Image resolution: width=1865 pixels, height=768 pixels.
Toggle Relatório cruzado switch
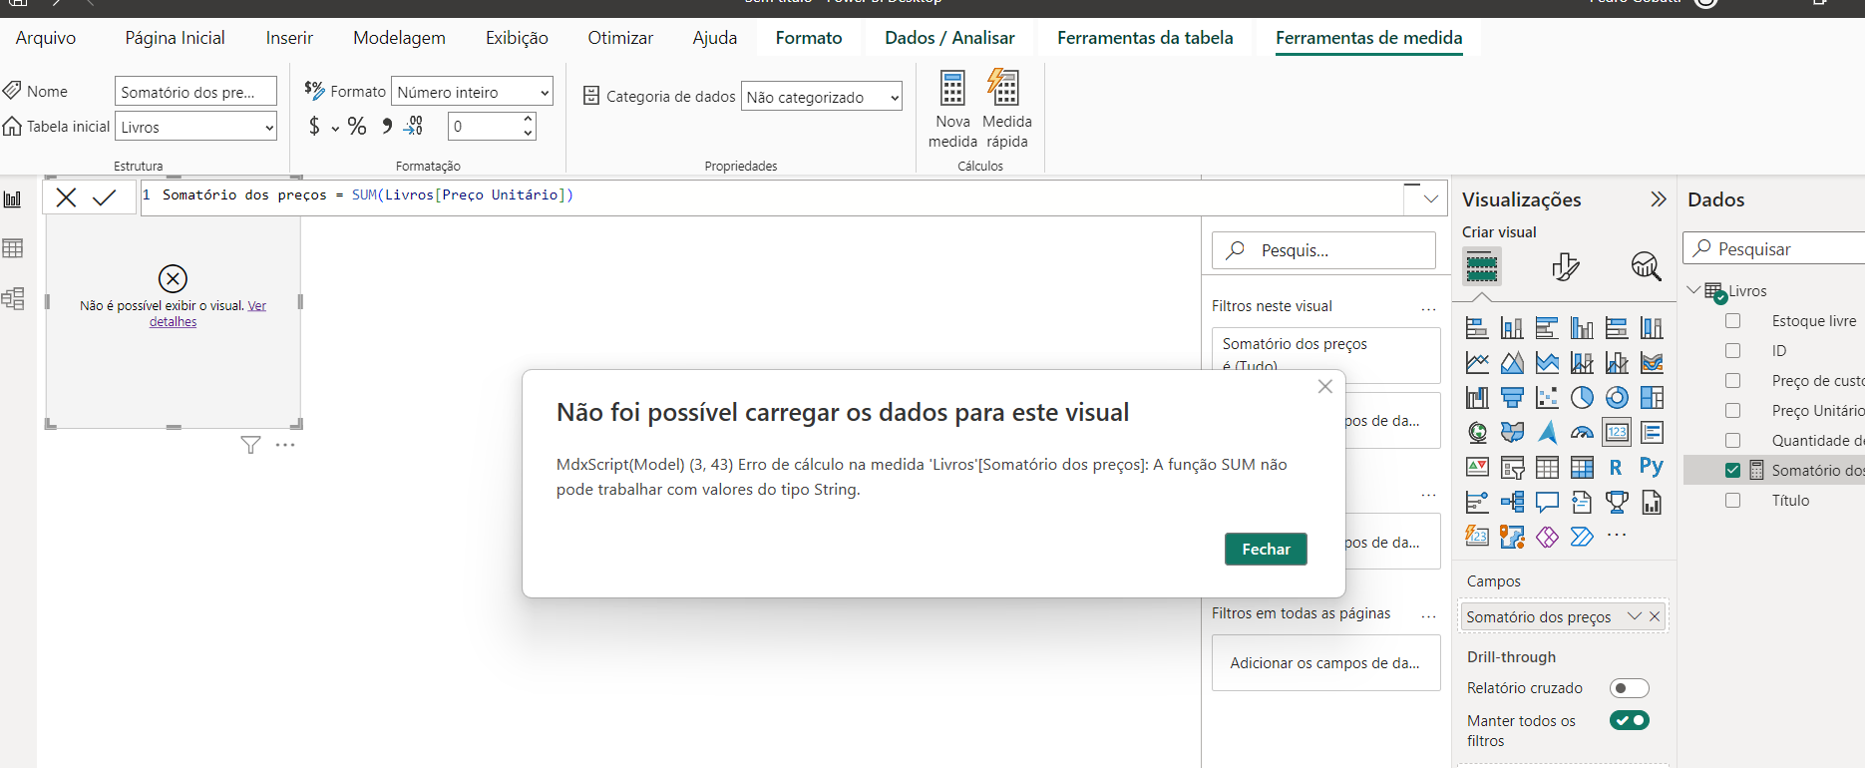(x=1630, y=688)
